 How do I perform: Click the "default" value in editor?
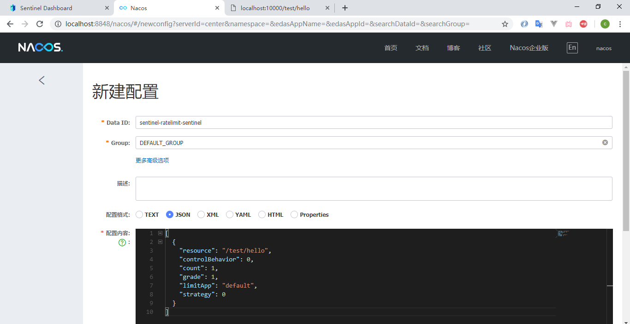pos(238,286)
